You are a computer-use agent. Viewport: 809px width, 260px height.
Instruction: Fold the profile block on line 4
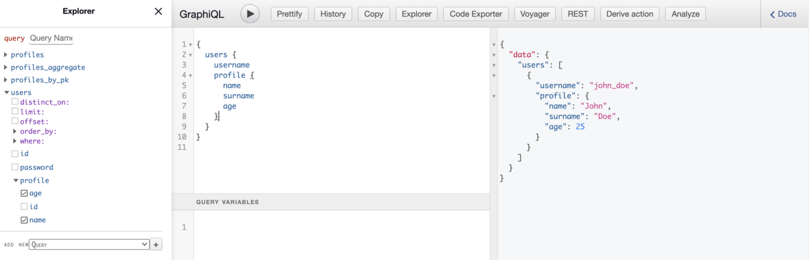pyautogui.click(x=190, y=76)
